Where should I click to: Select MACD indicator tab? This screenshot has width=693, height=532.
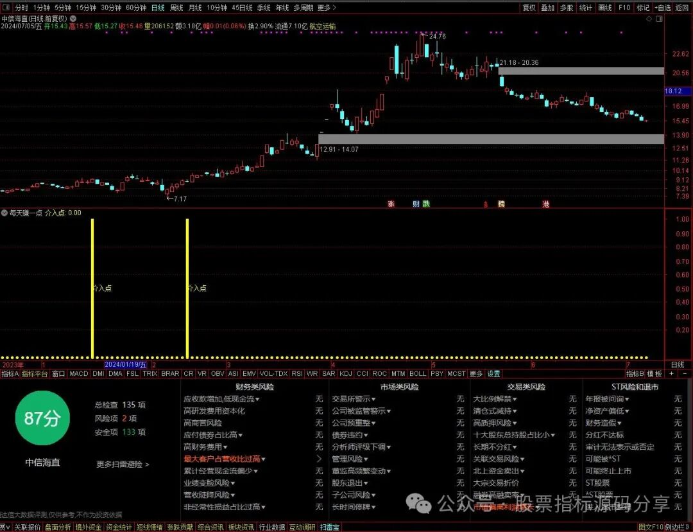tap(79, 373)
